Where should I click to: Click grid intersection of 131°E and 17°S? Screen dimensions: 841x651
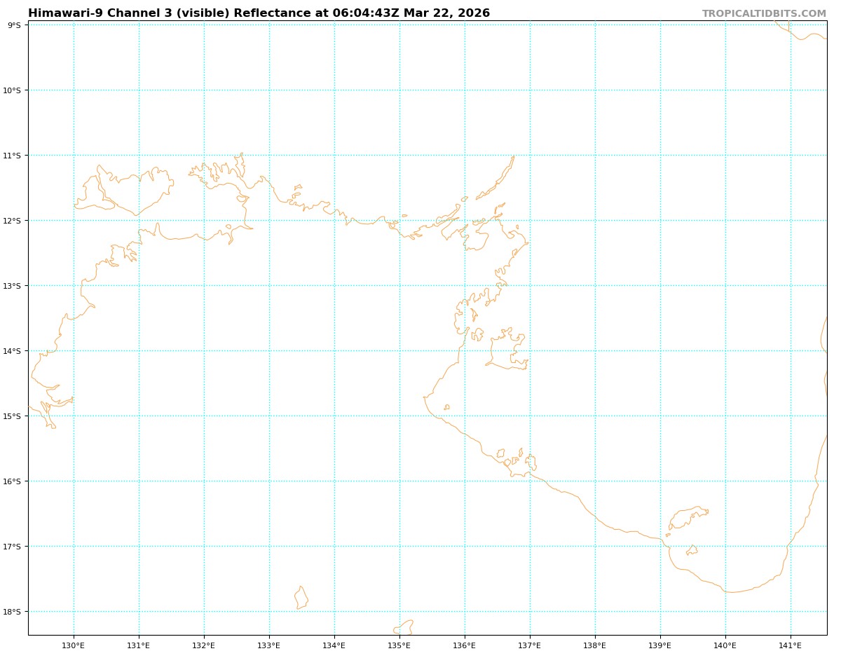139,547
